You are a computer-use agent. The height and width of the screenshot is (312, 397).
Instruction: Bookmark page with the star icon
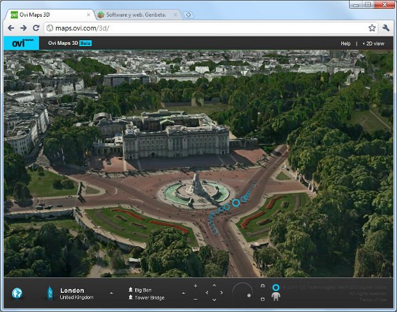pos(371,28)
